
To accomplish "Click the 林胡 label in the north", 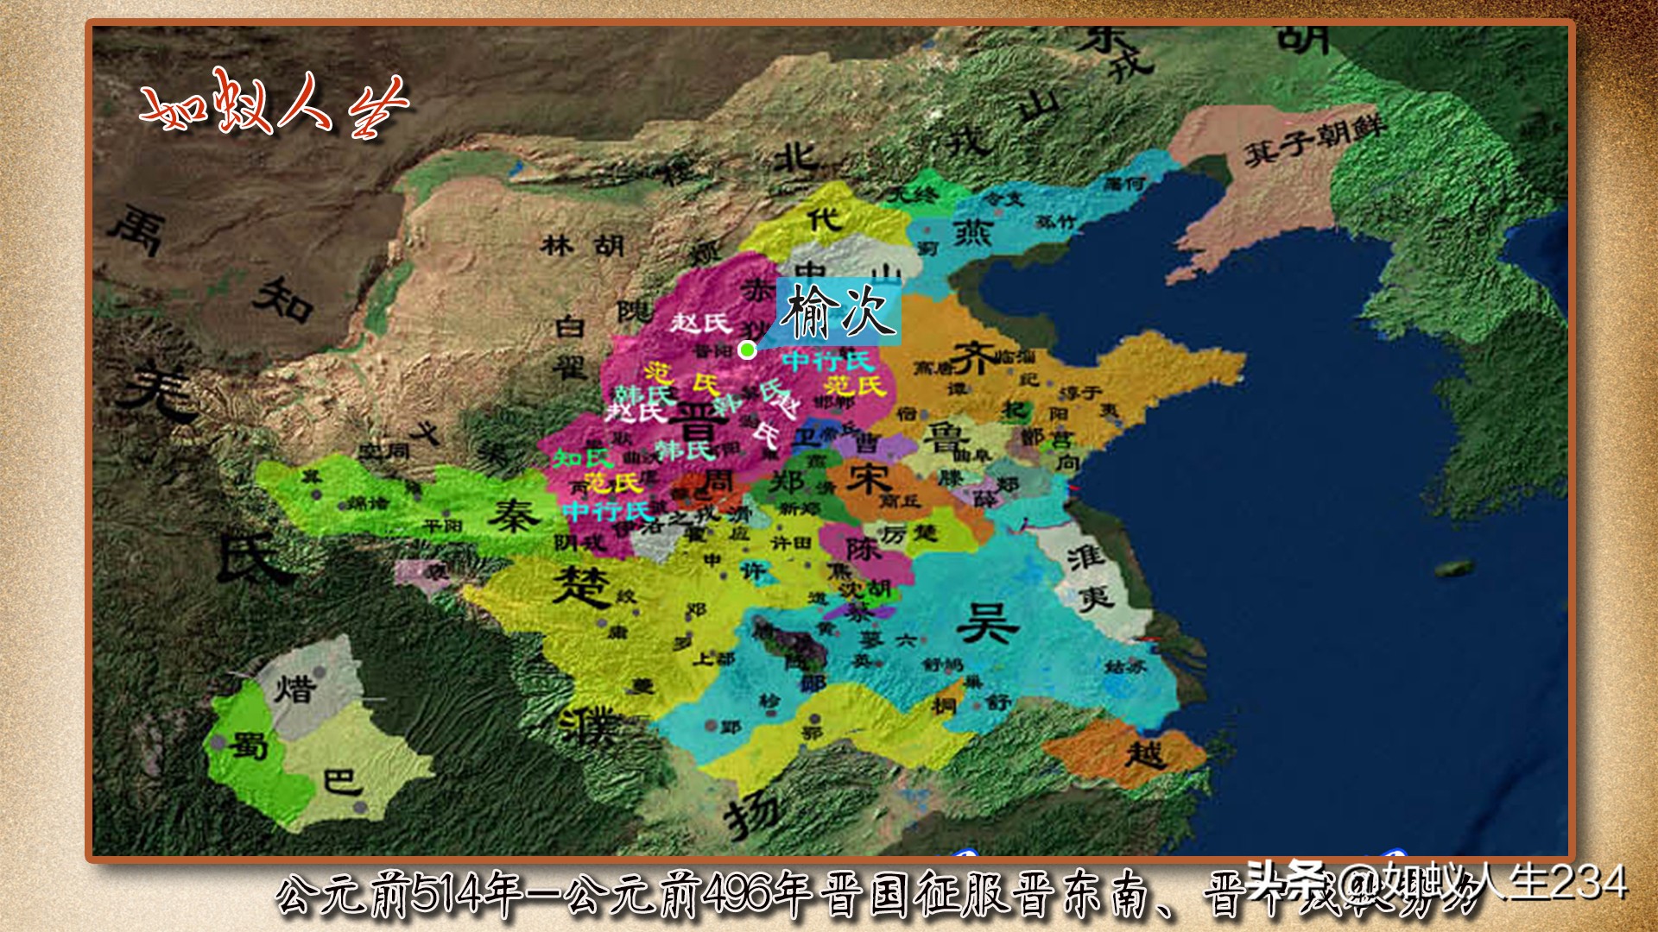I will coord(583,246).
